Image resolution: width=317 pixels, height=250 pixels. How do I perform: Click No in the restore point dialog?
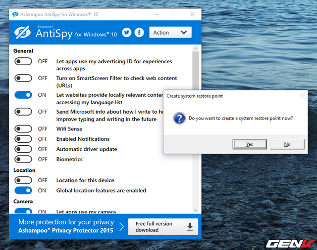287,144
